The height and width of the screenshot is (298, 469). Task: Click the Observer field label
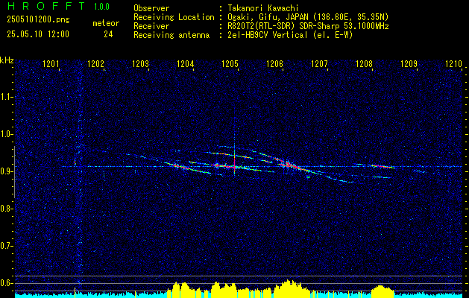coord(151,8)
